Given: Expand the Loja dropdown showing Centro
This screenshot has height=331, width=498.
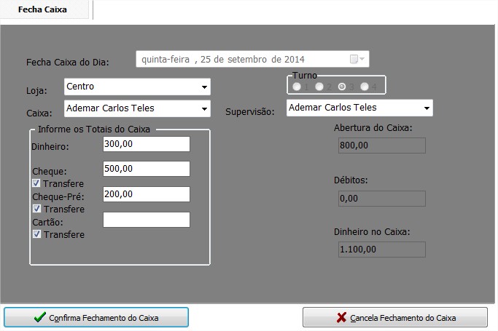Looking at the screenshot, I should (x=204, y=87).
